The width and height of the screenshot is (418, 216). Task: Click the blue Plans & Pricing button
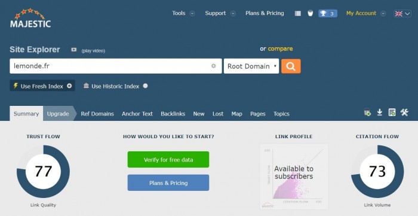pos(168,183)
